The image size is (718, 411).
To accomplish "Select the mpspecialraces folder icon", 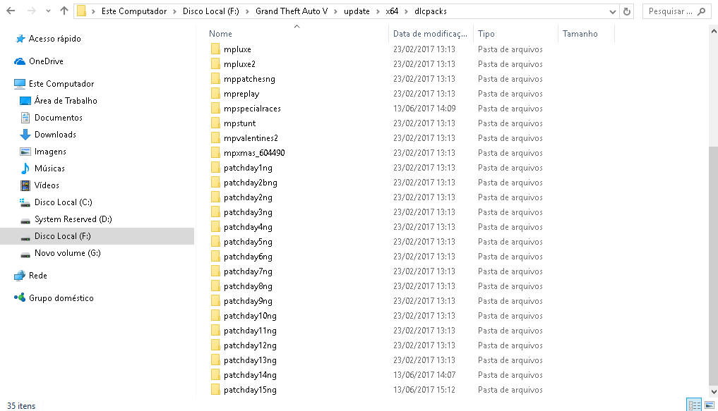I will 215,109.
